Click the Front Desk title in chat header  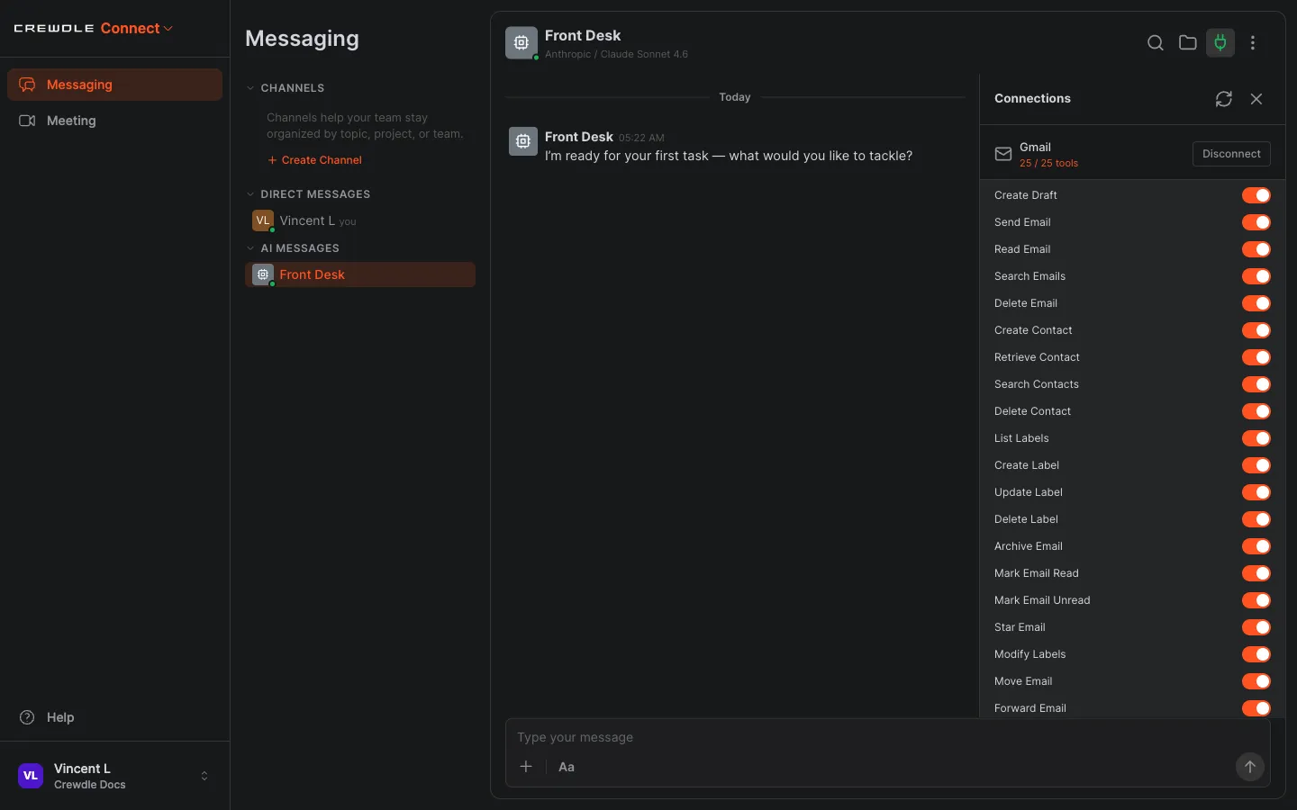[583, 35]
